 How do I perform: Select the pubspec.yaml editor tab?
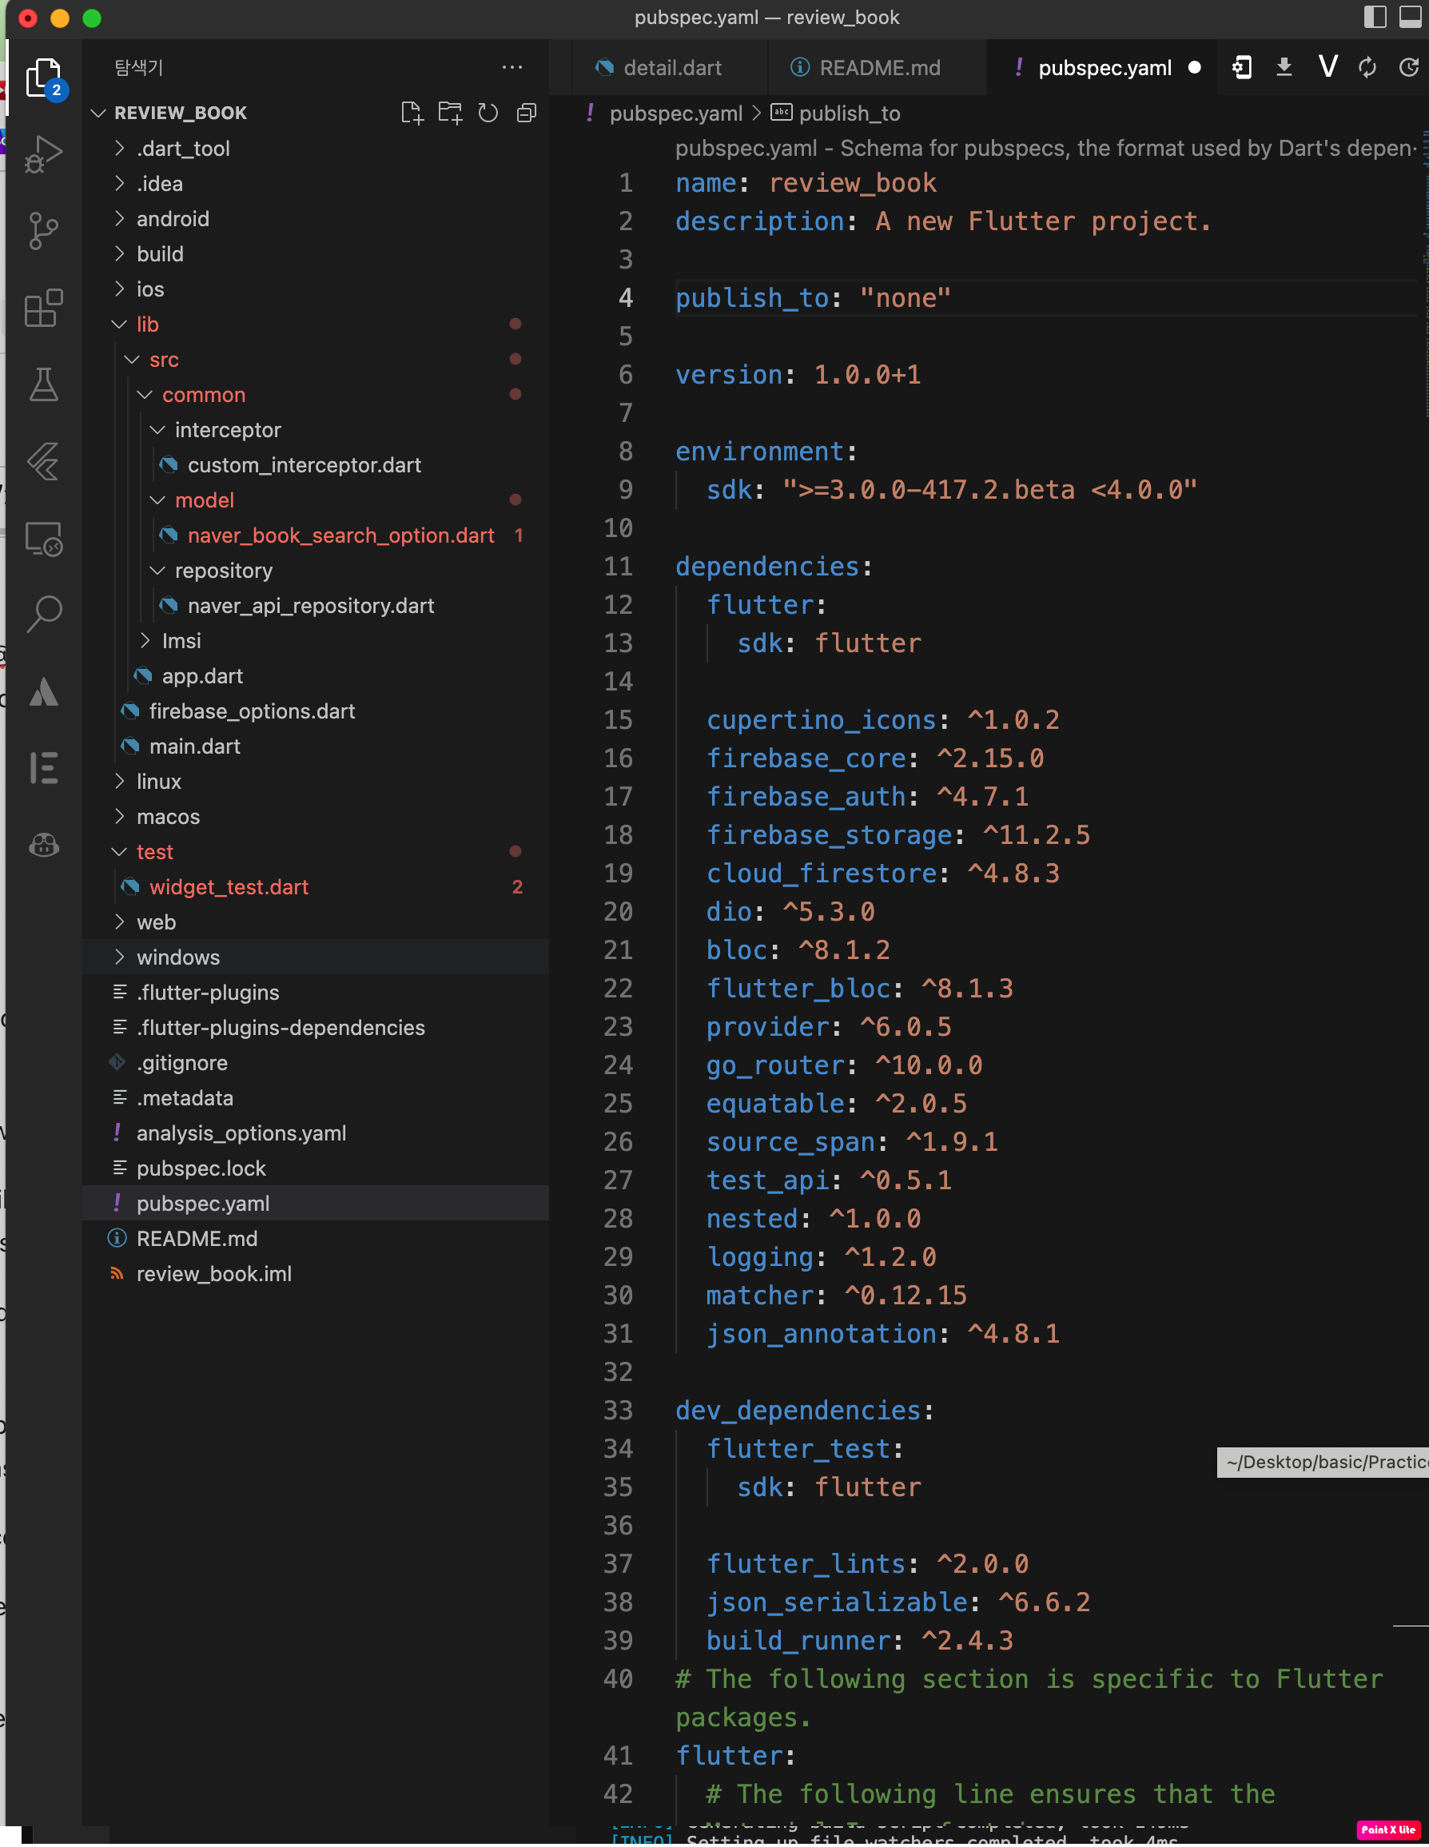[x=1105, y=67]
